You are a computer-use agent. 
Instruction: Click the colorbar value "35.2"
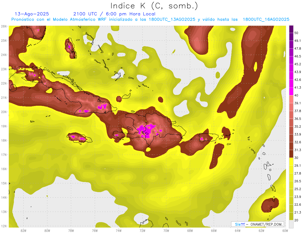click(x=297, y=126)
